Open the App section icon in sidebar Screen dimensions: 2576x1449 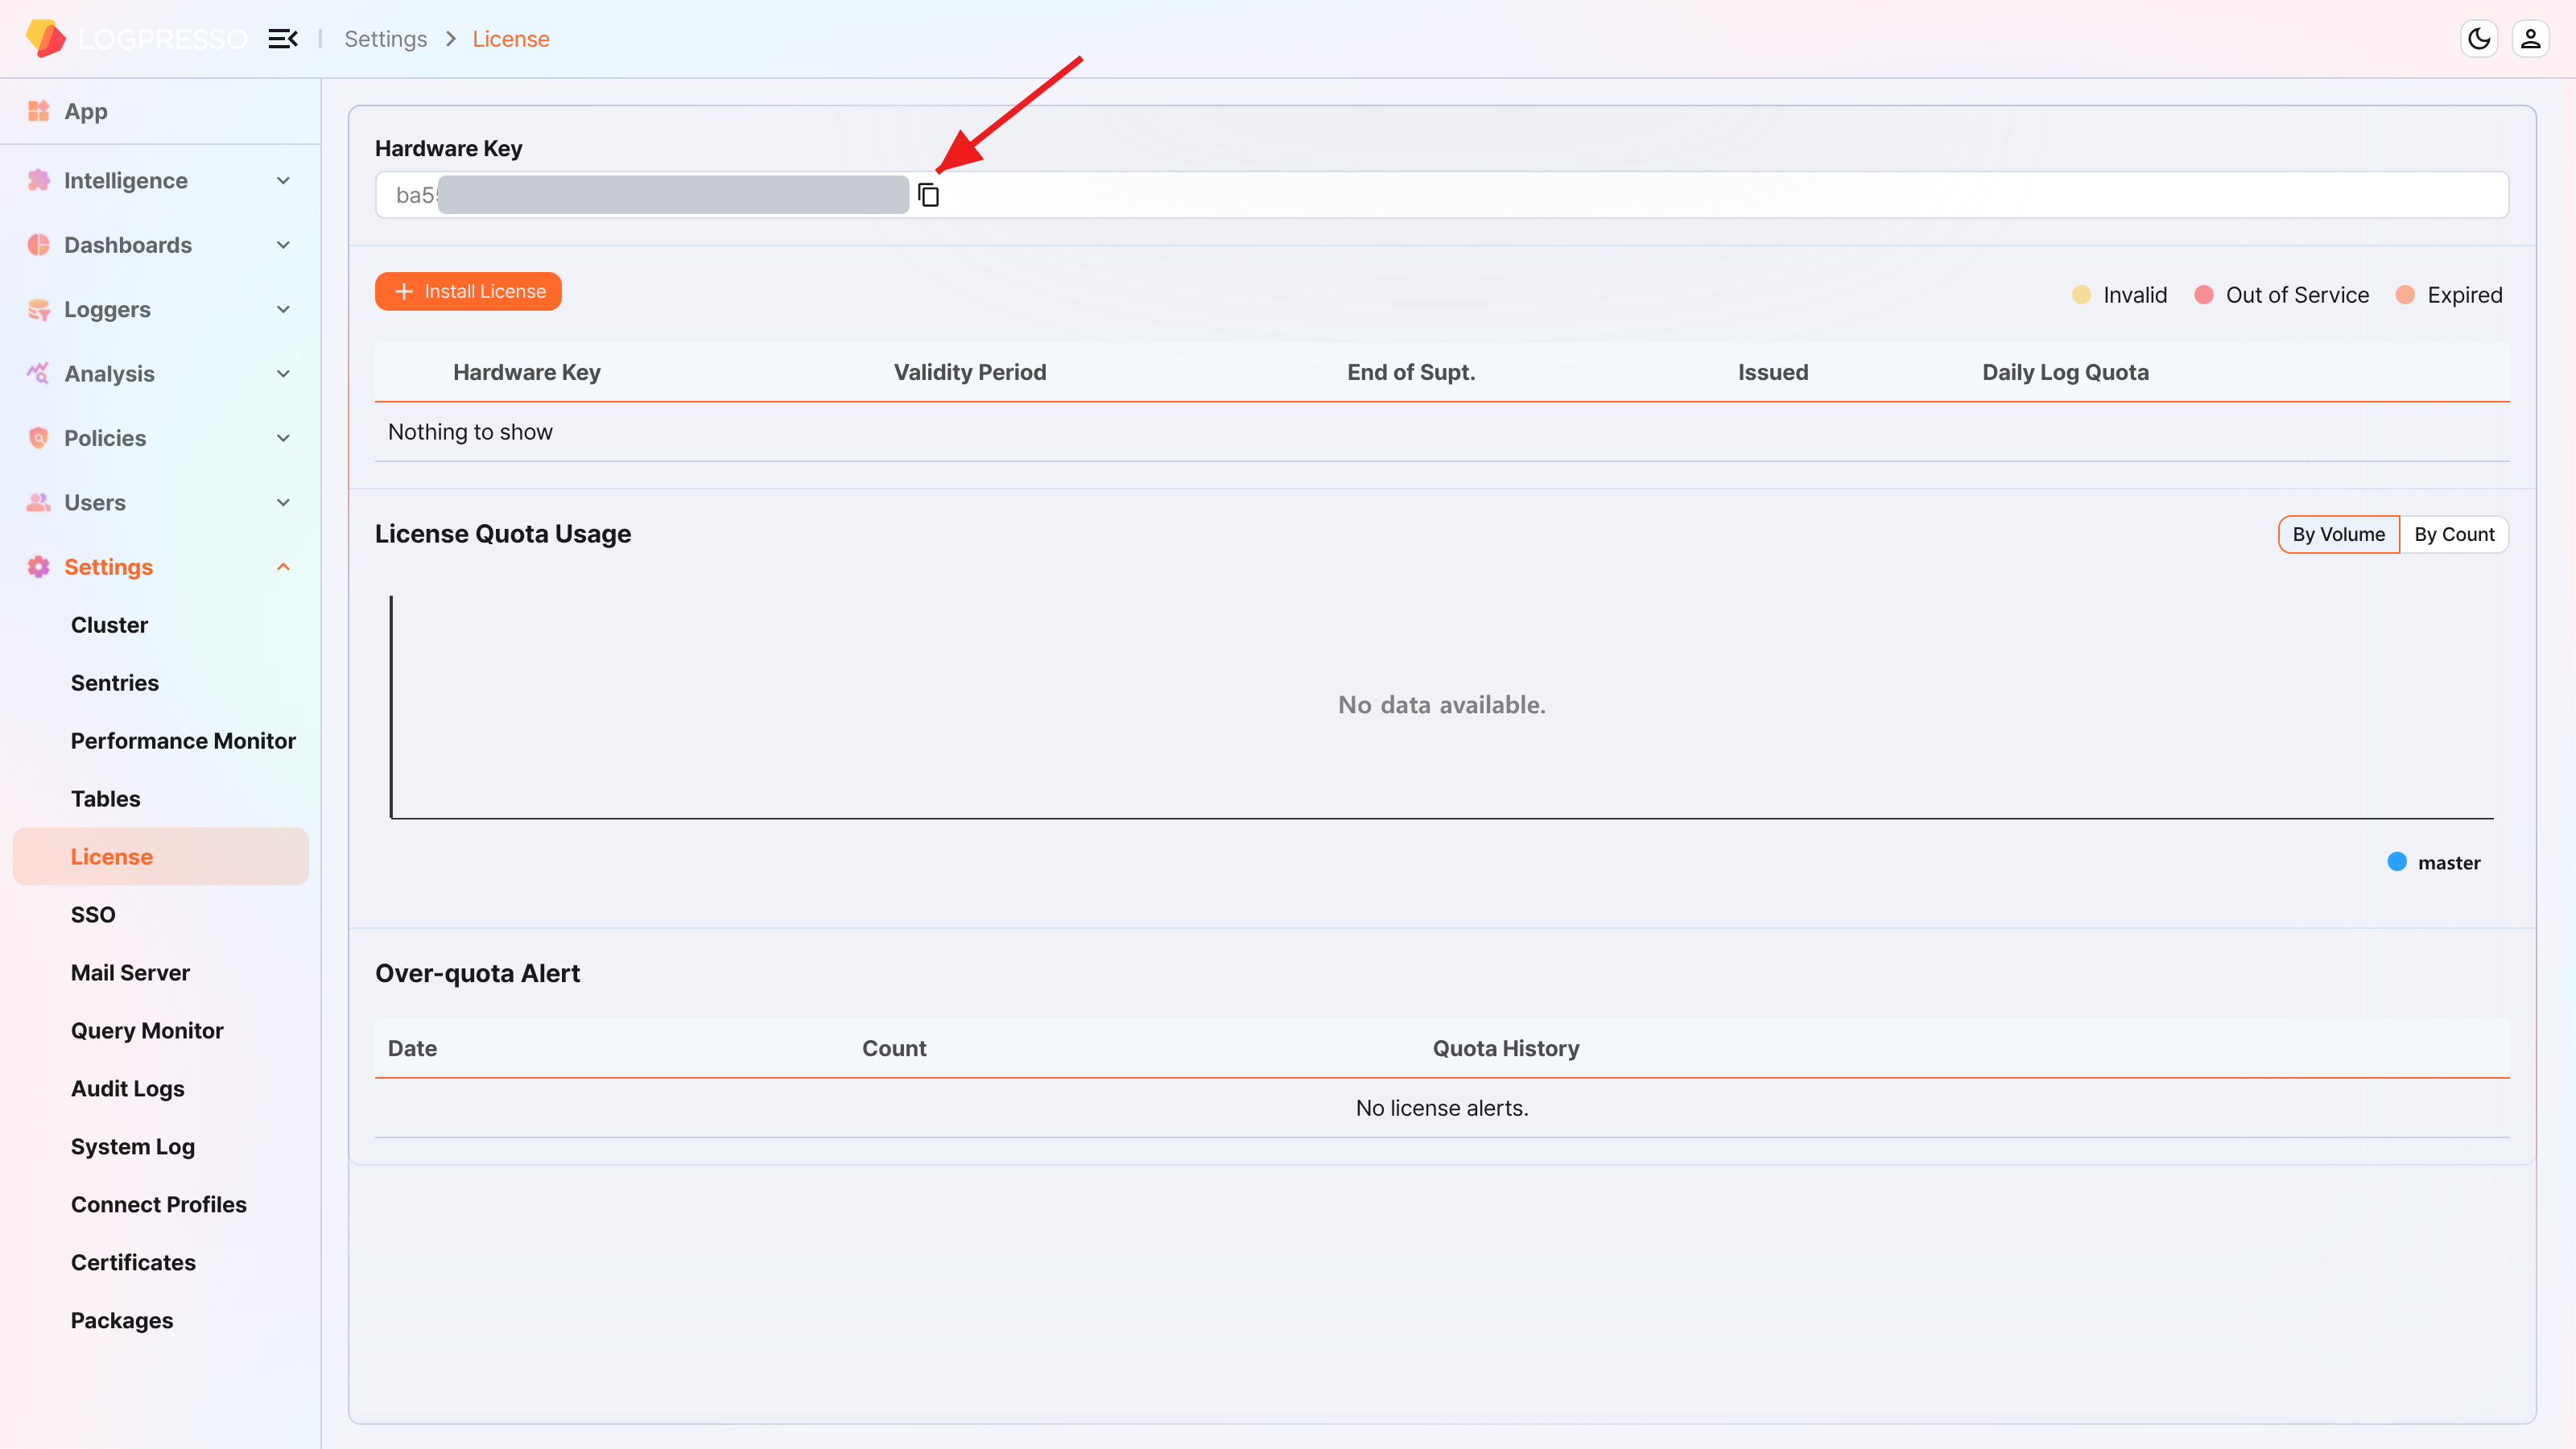point(39,111)
